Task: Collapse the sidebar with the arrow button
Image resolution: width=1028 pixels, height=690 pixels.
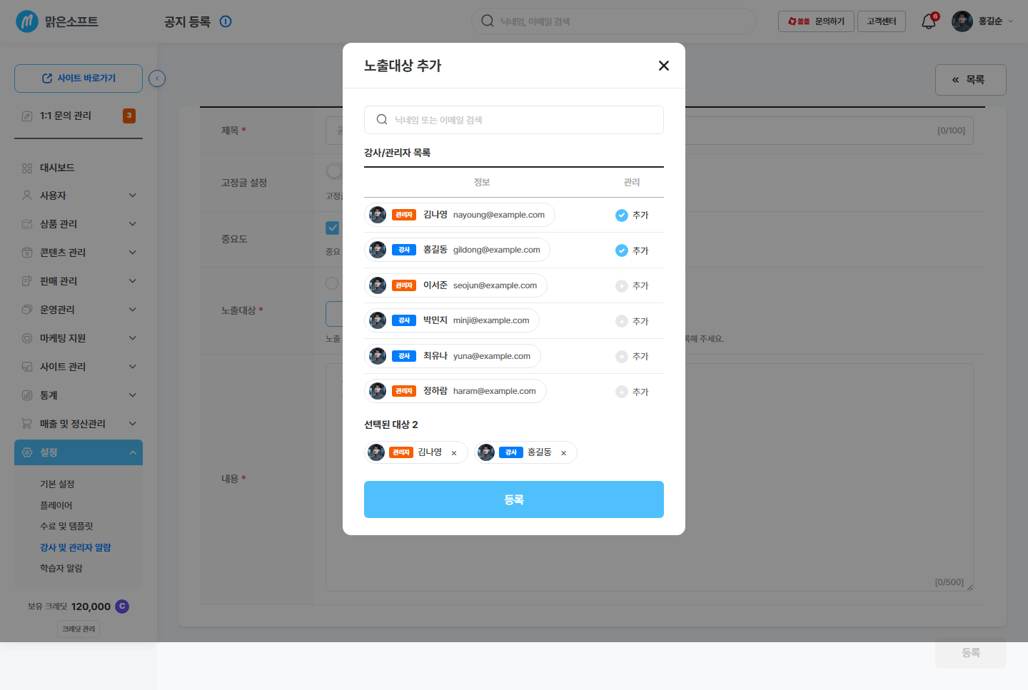Action: 157,78
